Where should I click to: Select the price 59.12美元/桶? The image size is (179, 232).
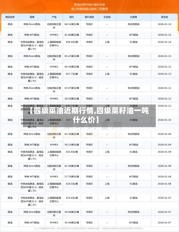coord(72,145)
